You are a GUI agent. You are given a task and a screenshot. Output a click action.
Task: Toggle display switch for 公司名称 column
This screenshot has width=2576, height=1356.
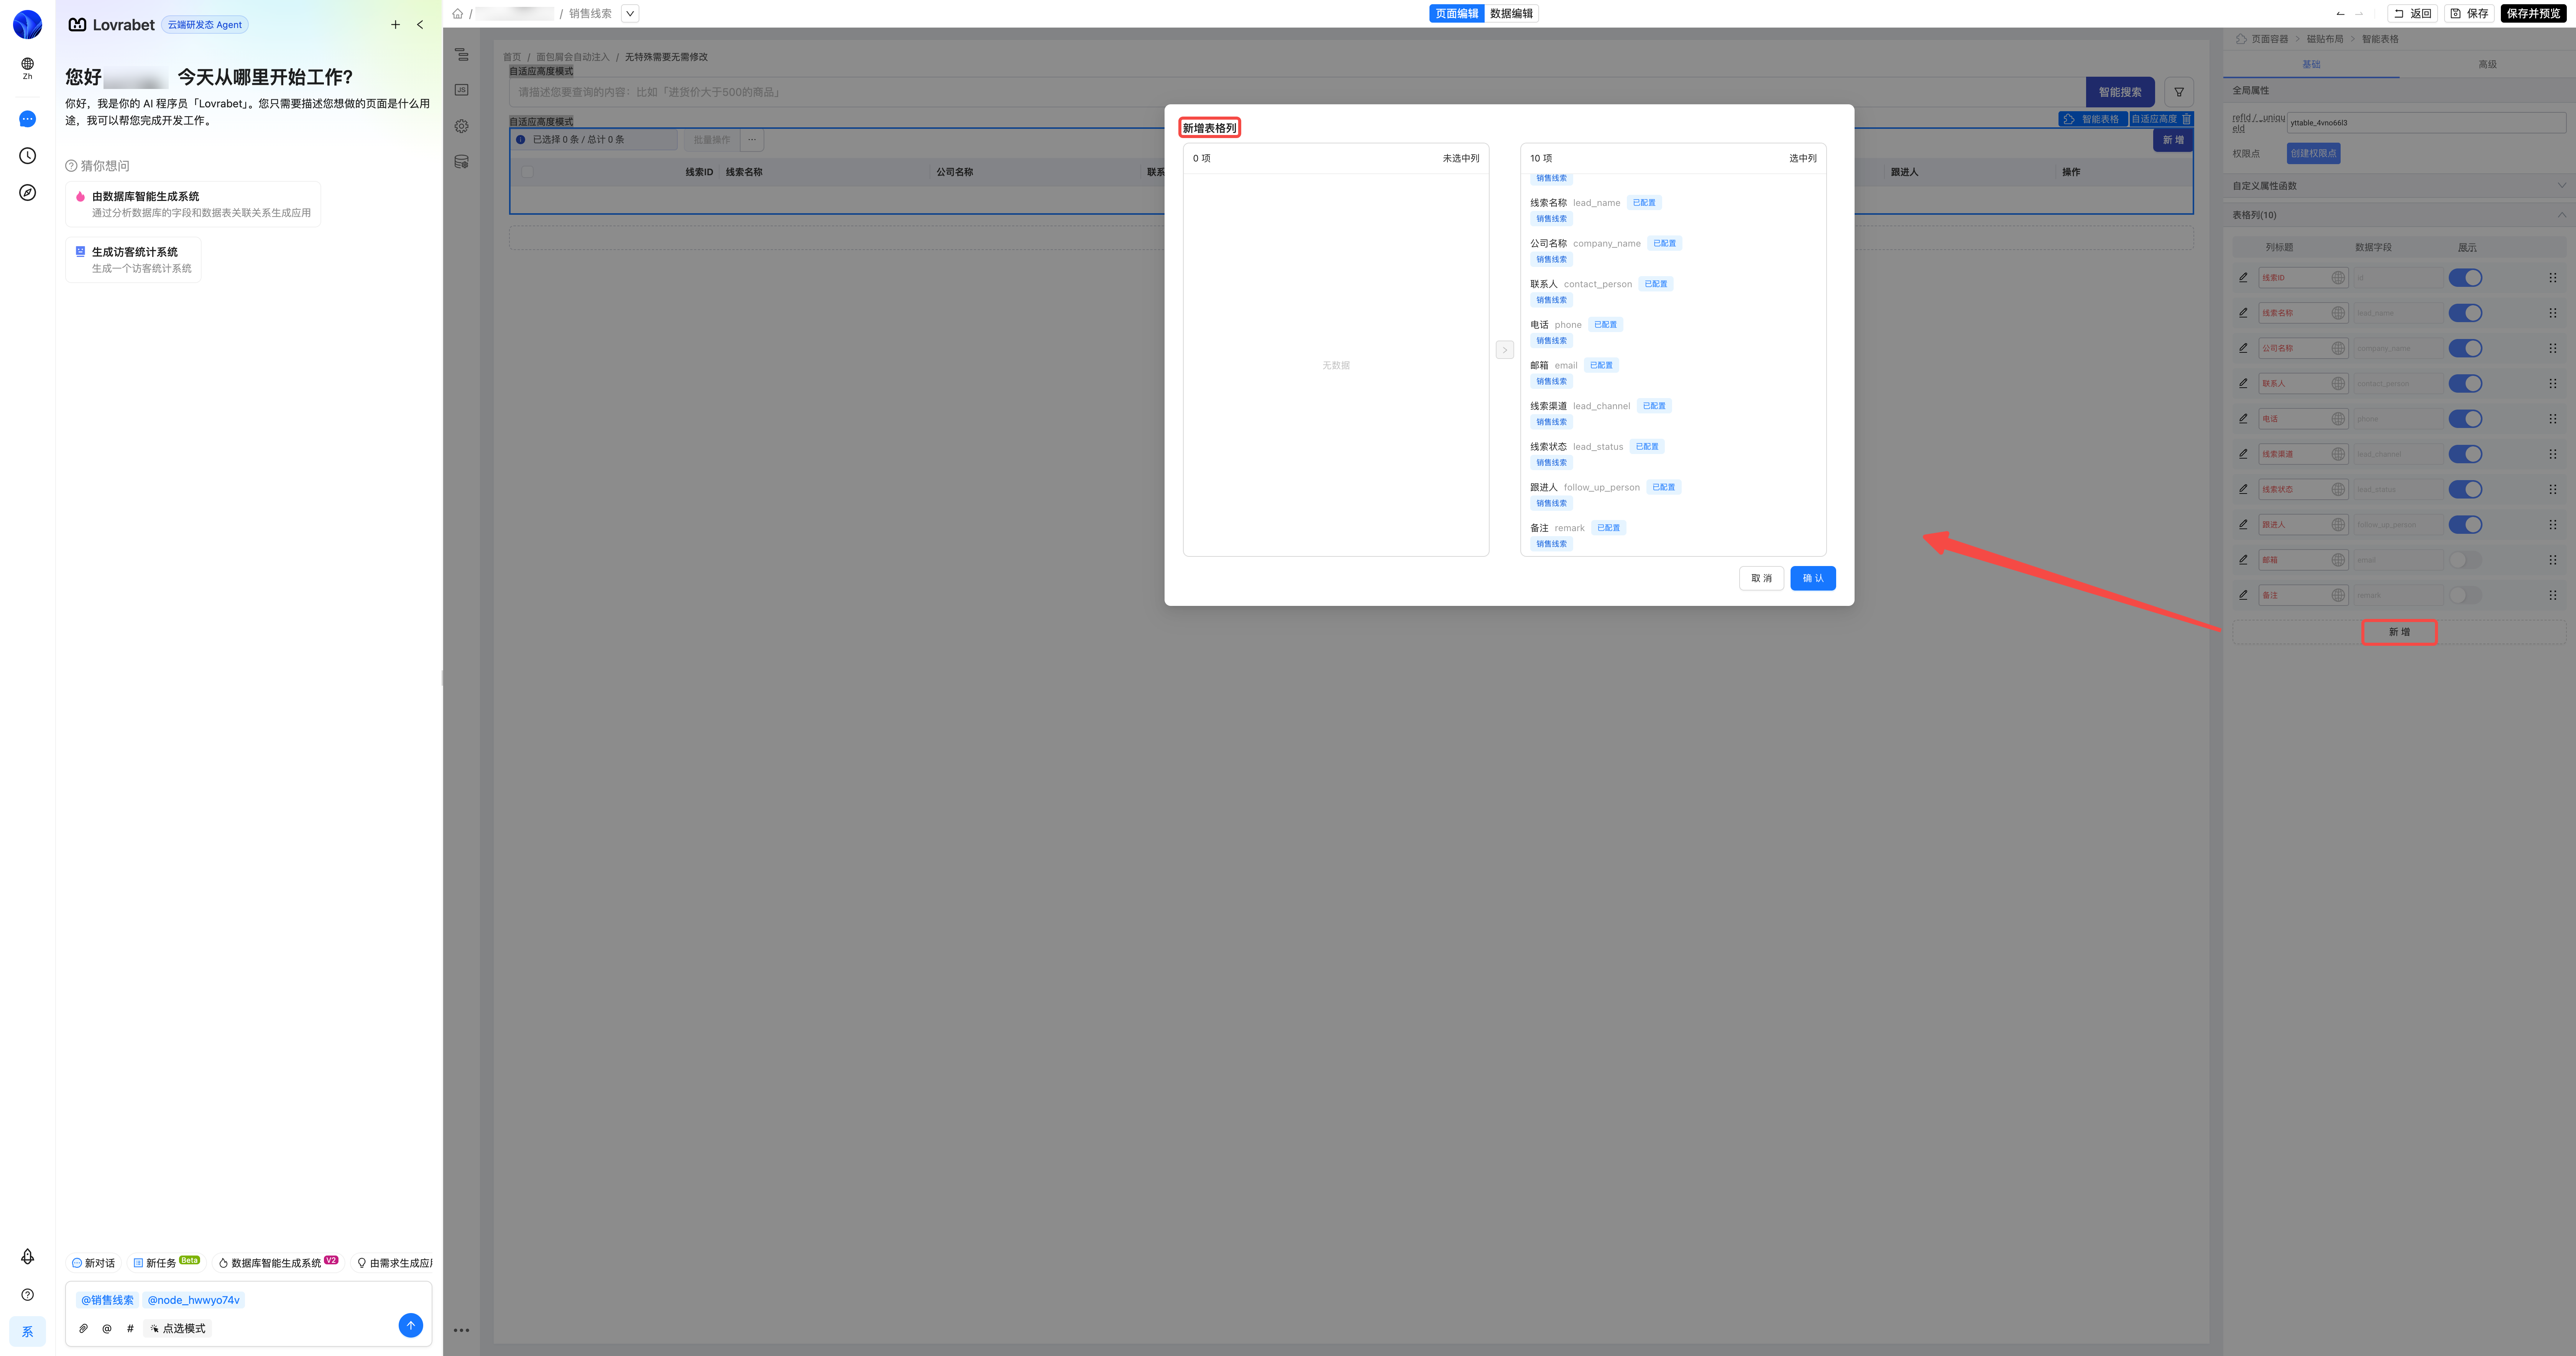point(2465,348)
